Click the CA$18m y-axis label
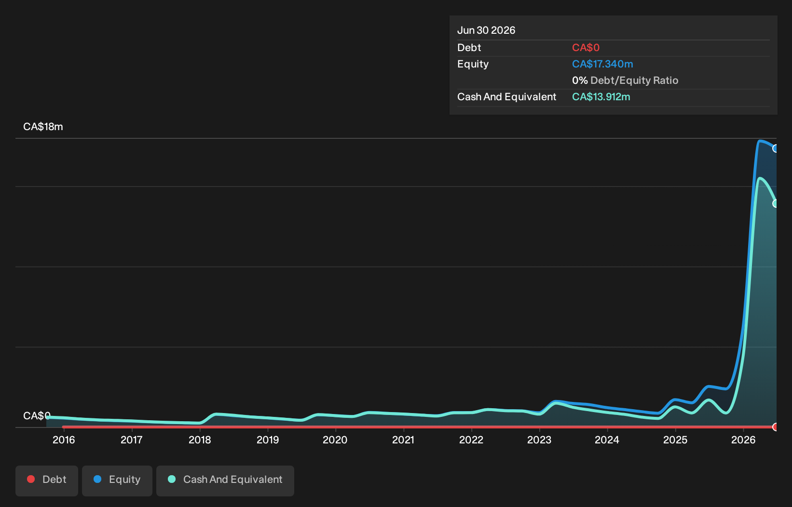 43,127
